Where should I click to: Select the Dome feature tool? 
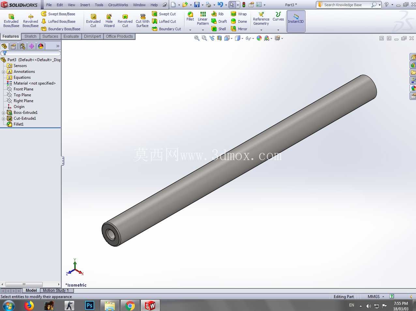click(239, 21)
